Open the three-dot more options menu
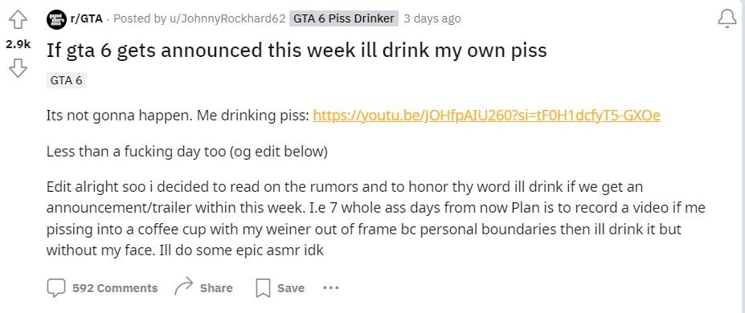This screenshot has width=745, height=313. click(x=330, y=287)
